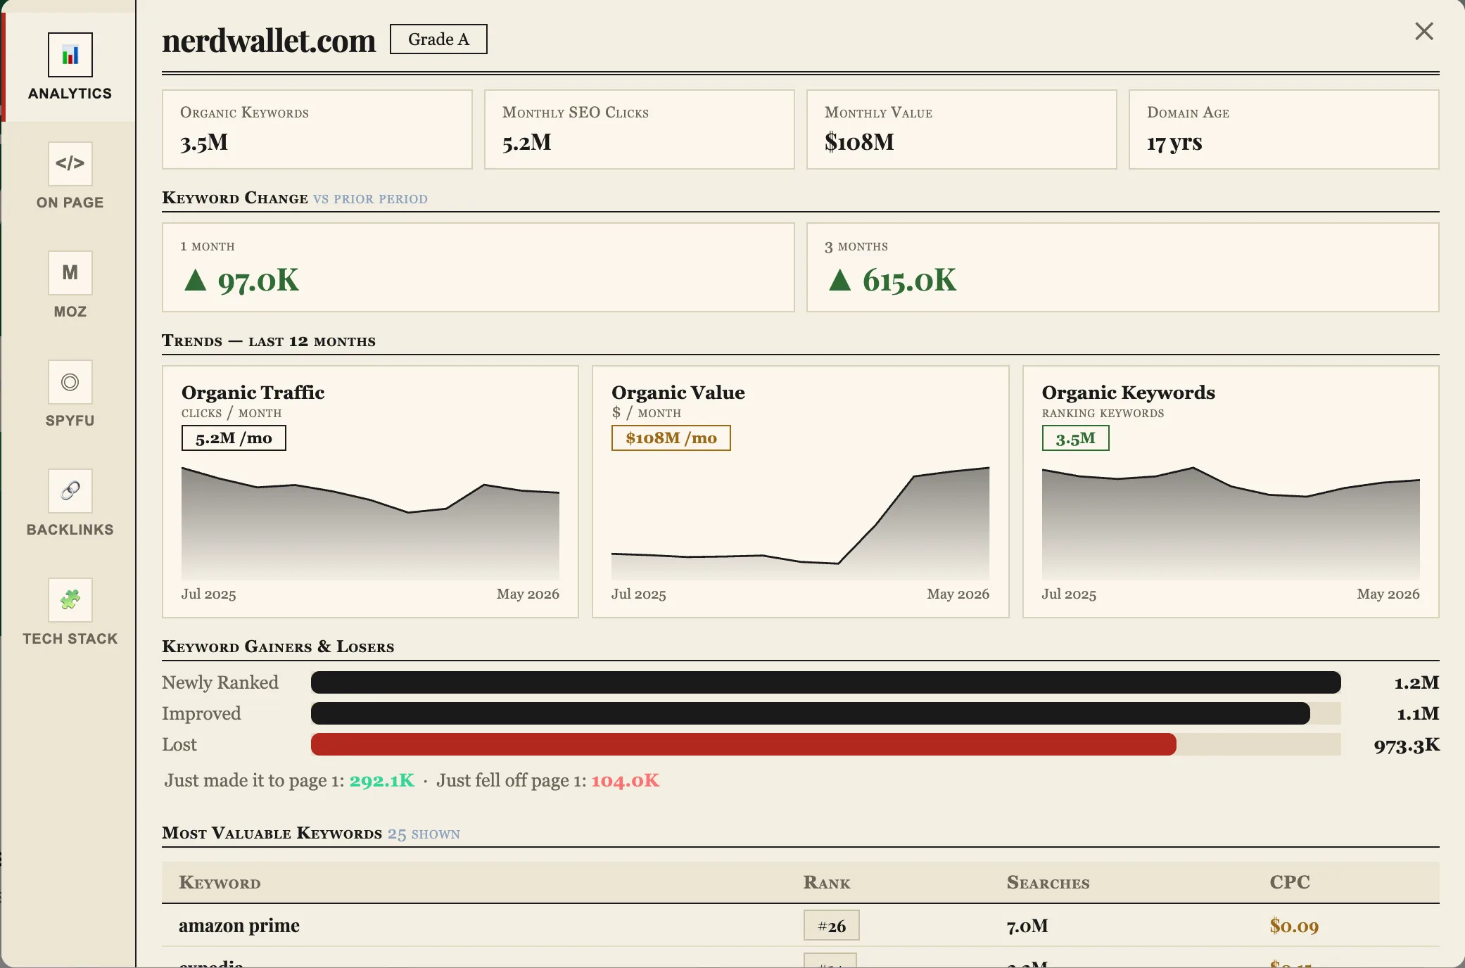Click the Organic Traffic chart title

pyautogui.click(x=253, y=393)
